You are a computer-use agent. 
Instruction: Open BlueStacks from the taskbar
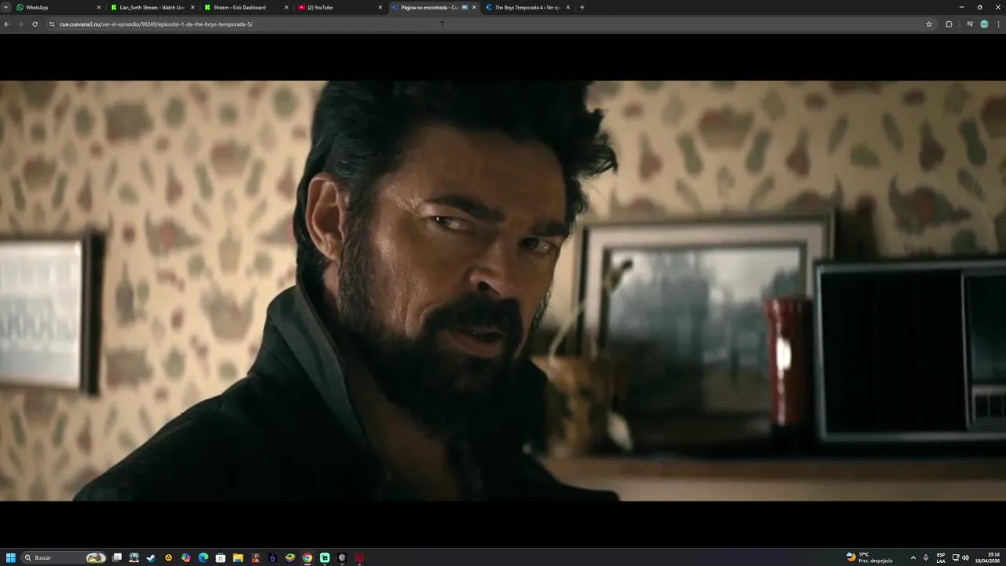pos(290,557)
